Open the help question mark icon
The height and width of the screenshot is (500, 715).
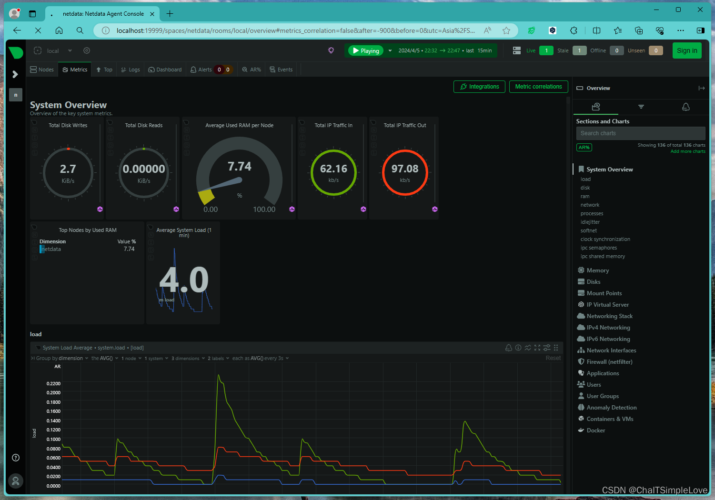pos(16,458)
